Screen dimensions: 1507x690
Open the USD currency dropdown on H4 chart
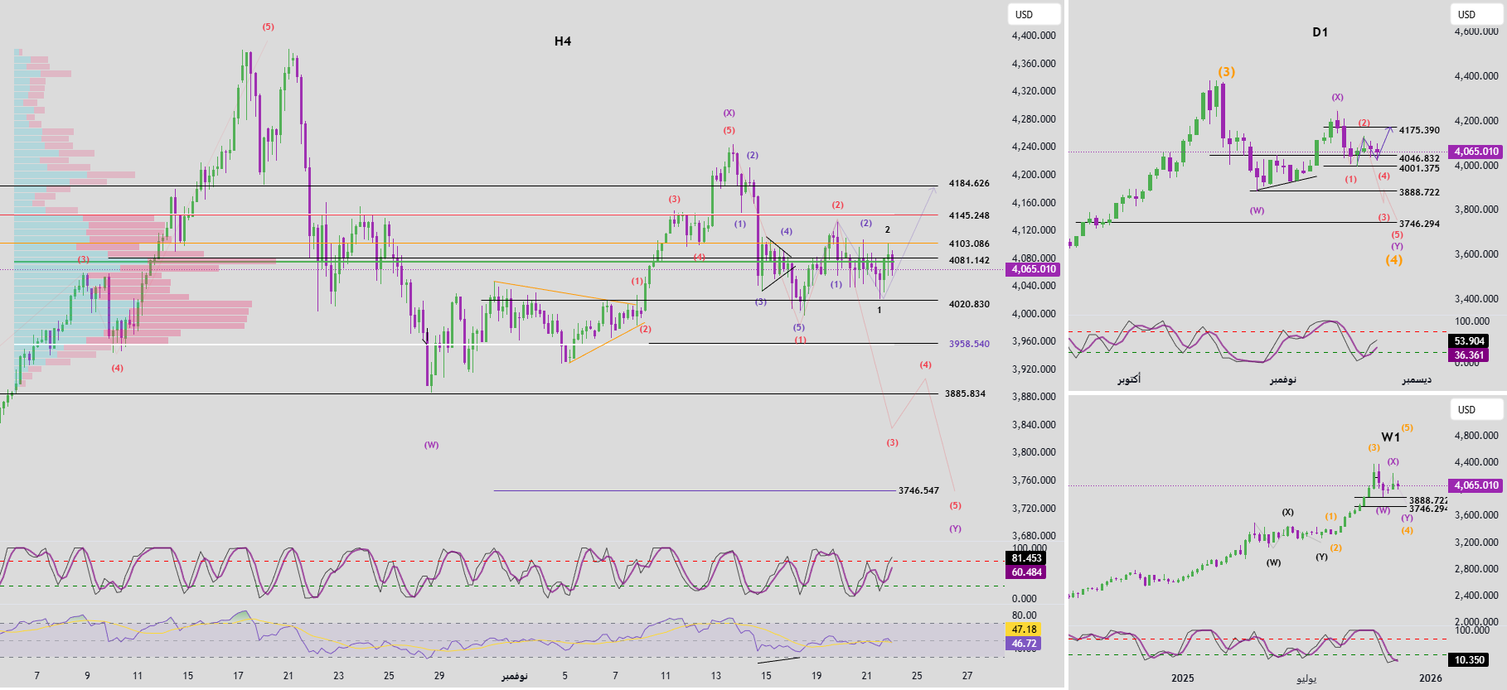(x=1033, y=14)
